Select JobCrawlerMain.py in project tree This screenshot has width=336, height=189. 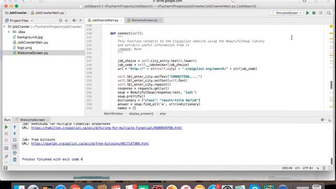33,43
